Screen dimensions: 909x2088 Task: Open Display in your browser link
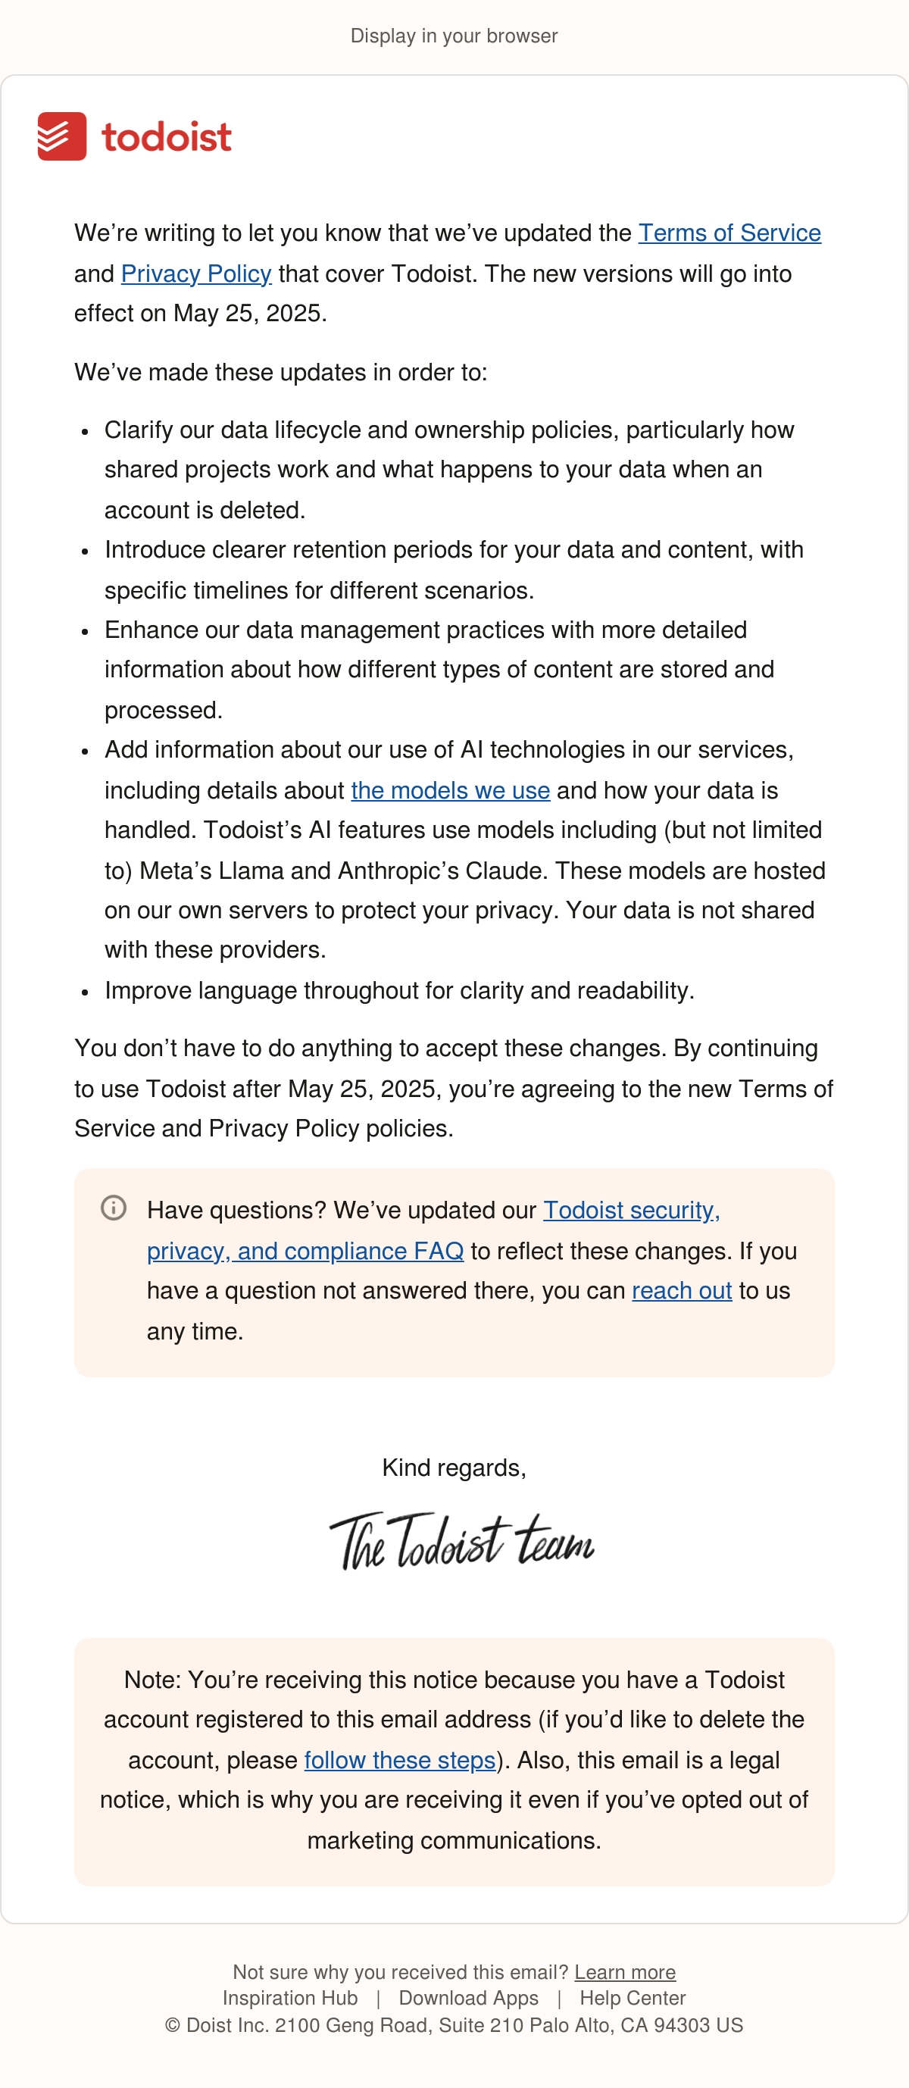[x=454, y=36]
